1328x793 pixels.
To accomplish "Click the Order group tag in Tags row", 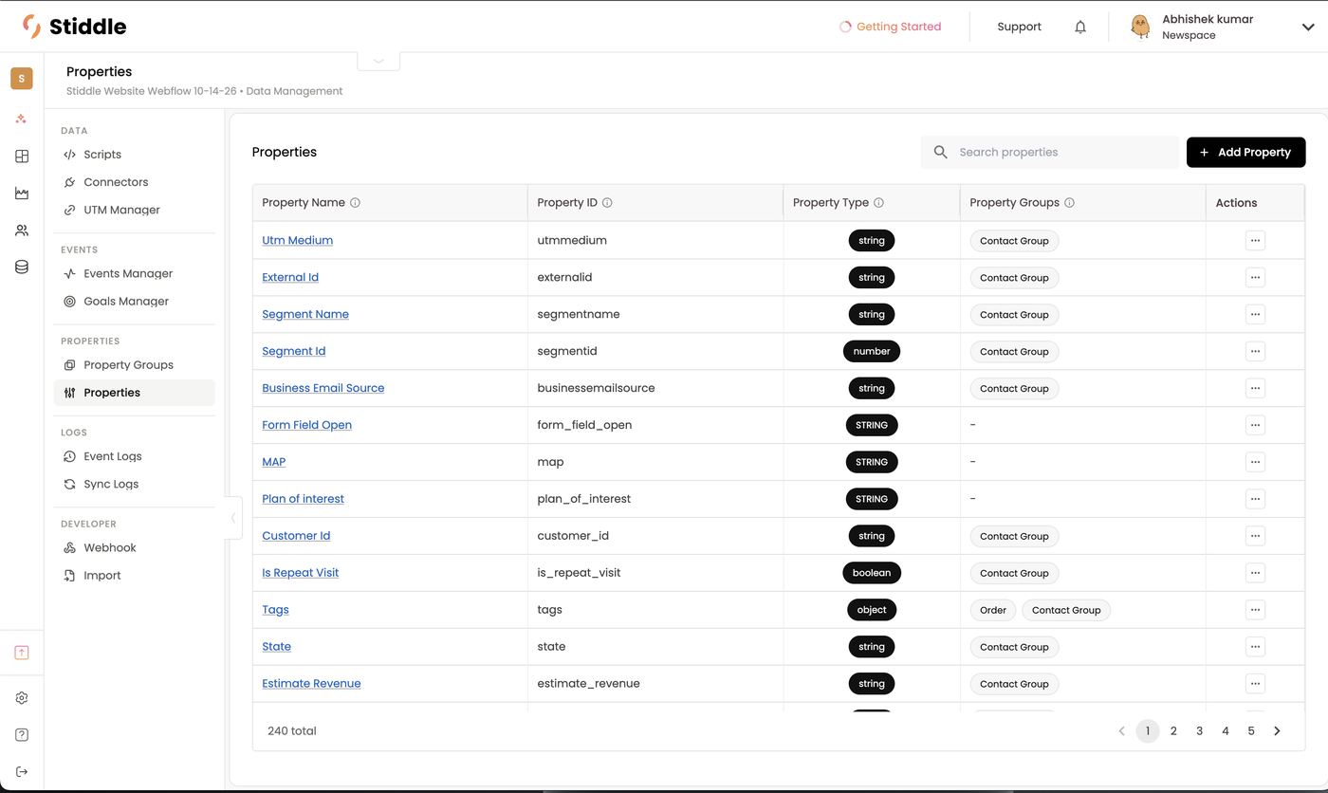I will (x=993, y=610).
